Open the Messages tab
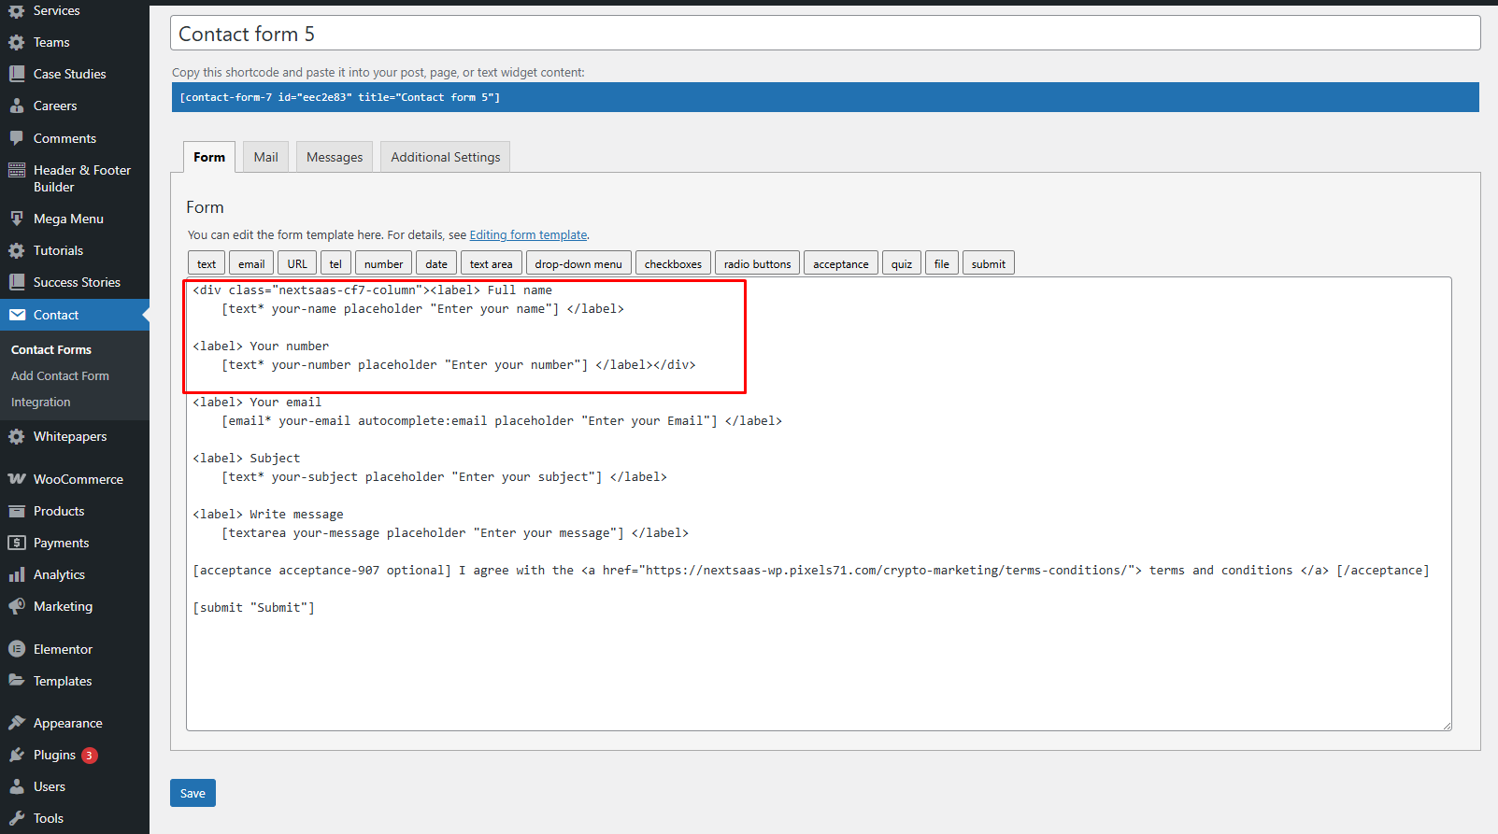This screenshot has width=1498, height=834. (334, 157)
